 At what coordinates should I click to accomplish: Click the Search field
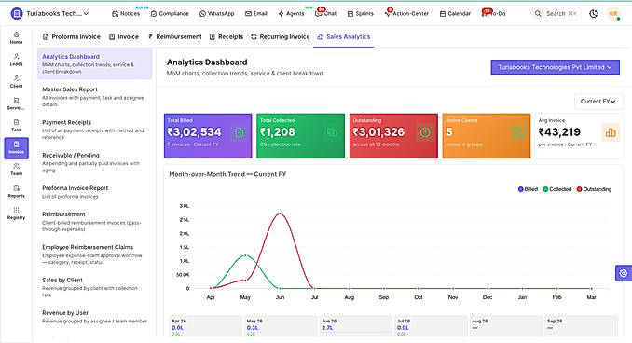pyautogui.click(x=556, y=14)
